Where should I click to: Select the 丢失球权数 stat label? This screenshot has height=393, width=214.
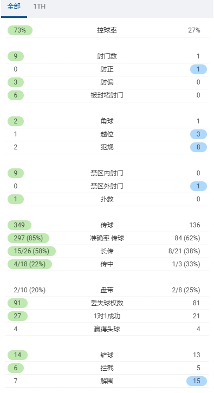(x=107, y=303)
